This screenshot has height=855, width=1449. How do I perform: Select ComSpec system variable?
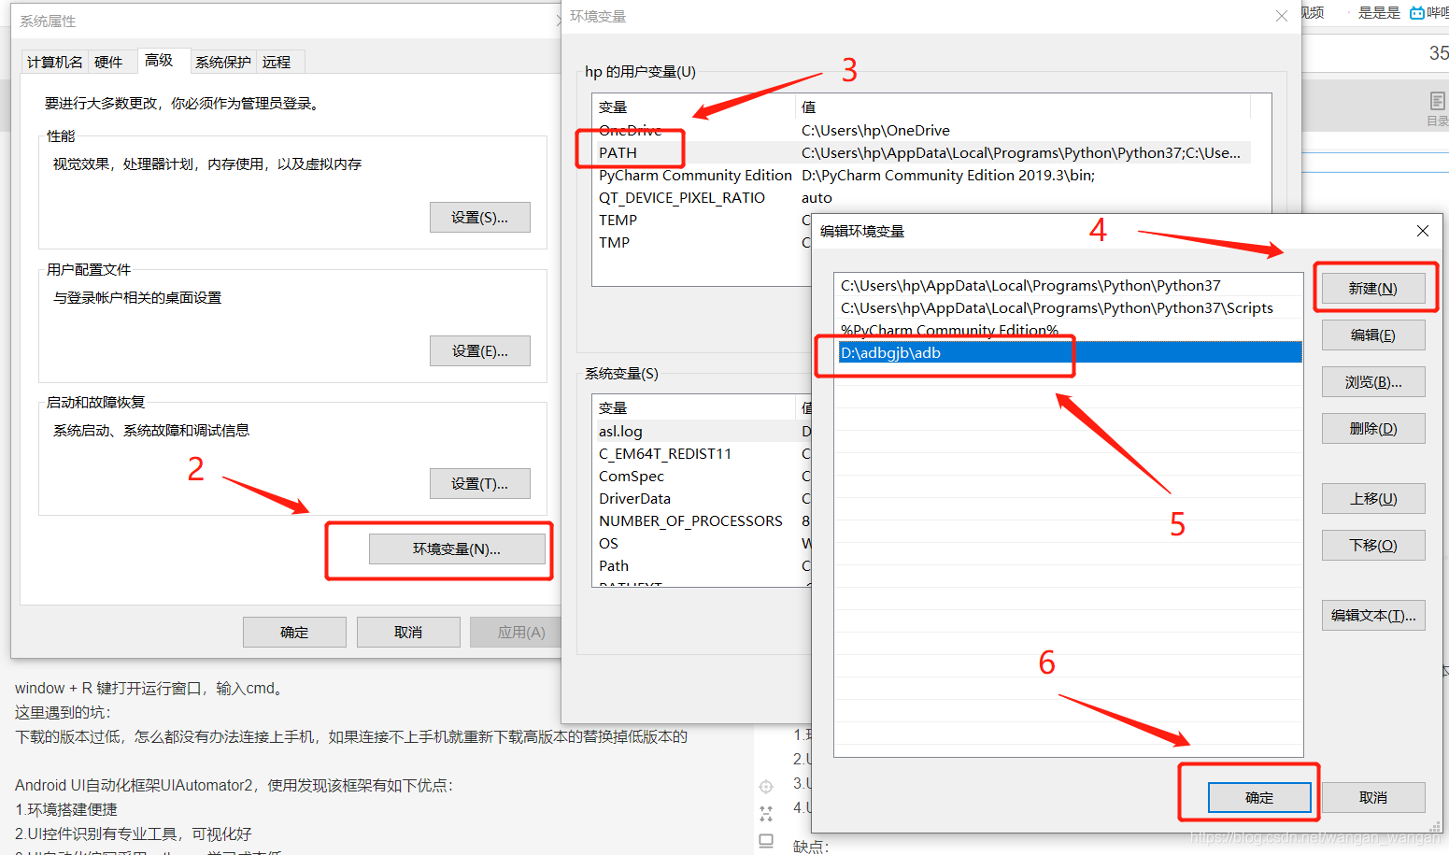[703, 476]
